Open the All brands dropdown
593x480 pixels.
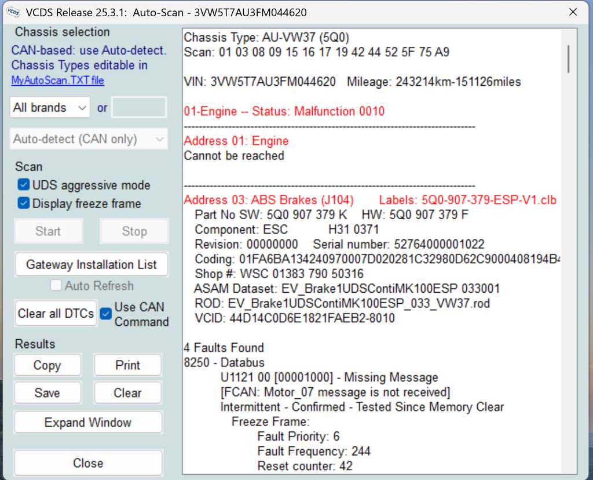[x=50, y=107]
